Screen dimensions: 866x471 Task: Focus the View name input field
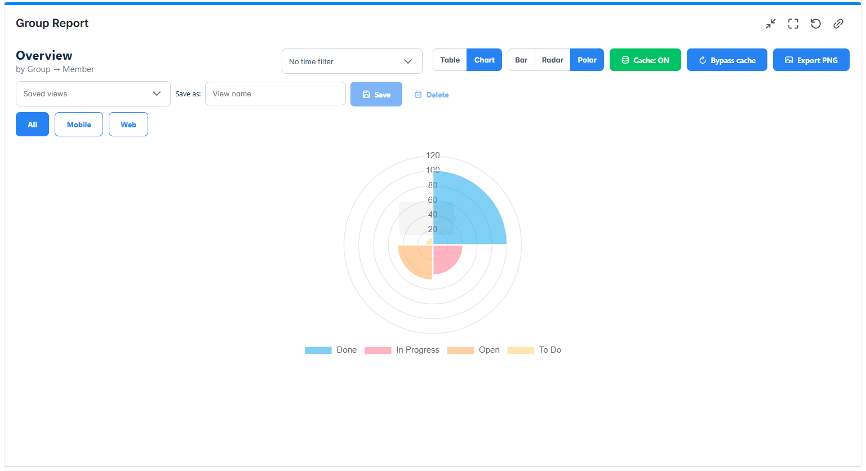click(x=276, y=94)
